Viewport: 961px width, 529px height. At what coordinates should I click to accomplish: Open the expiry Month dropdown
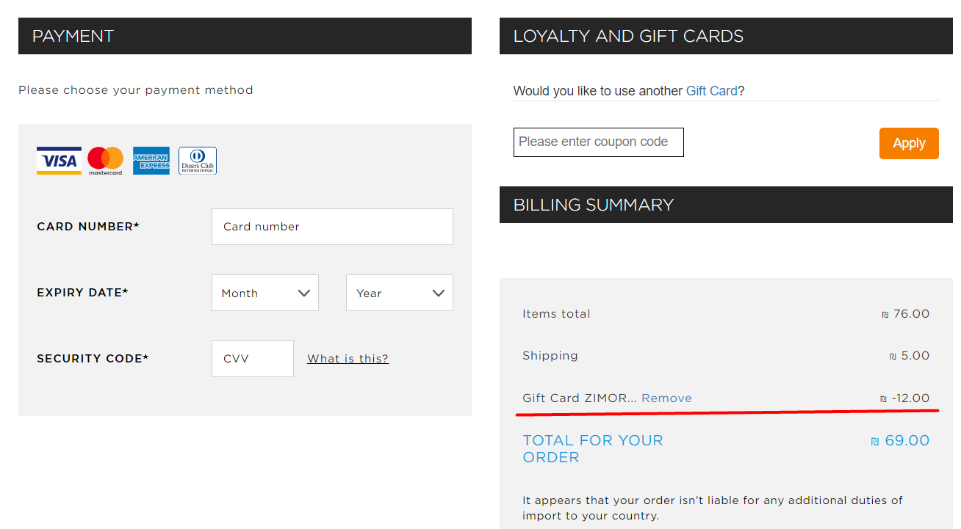tap(265, 293)
